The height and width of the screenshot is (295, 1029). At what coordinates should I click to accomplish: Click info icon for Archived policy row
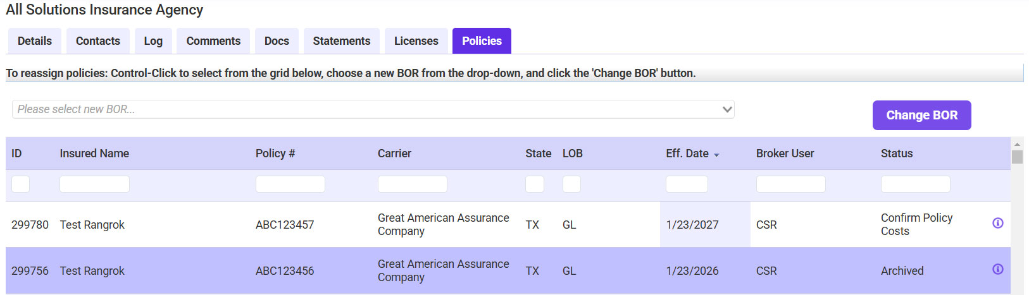[997, 269]
